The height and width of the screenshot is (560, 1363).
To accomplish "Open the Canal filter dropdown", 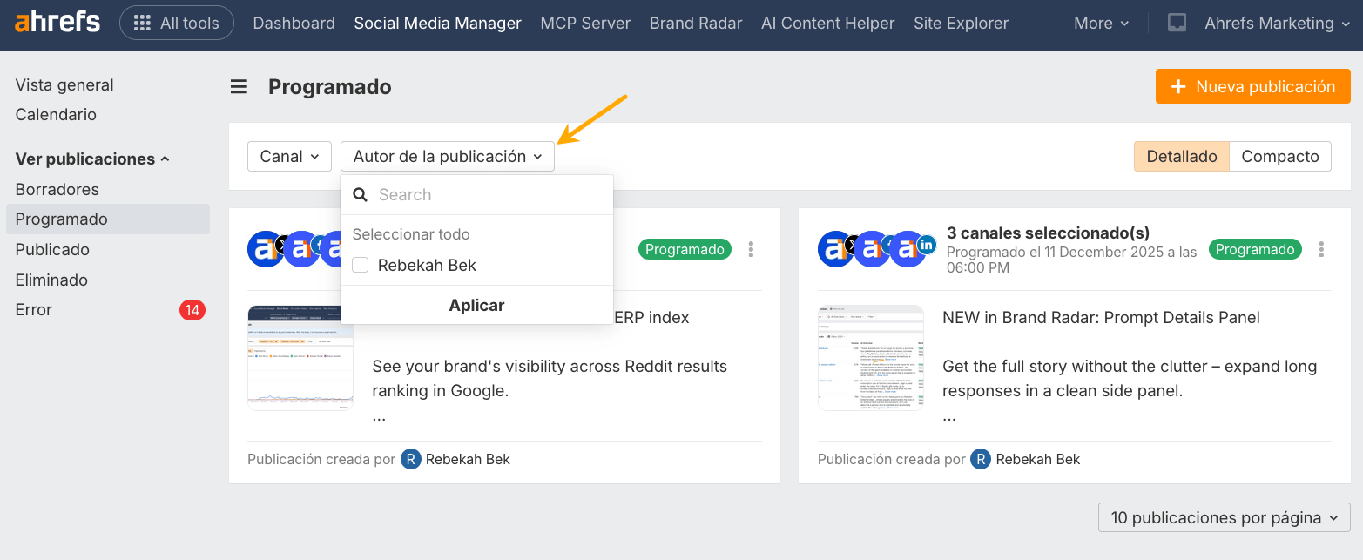I will pyautogui.click(x=289, y=156).
